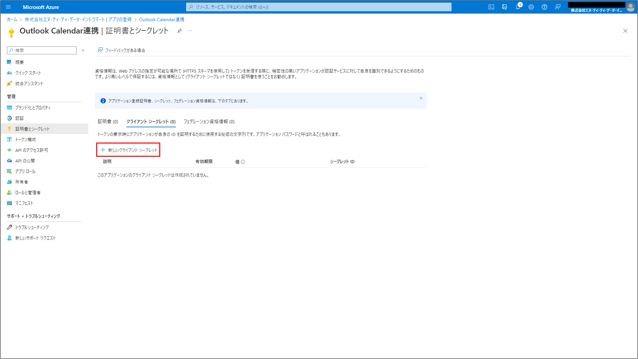Click the 統合アシスタント rocket icon
Viewport: 638px width, 359px height.
[x=9, y=83]
